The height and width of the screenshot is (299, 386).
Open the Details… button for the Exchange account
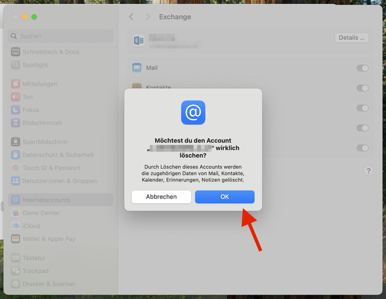pos(352,38)
